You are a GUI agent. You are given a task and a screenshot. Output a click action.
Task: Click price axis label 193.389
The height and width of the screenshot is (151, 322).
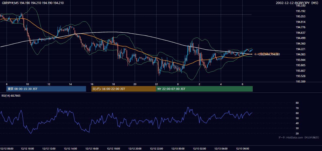(x=301, y=82)
